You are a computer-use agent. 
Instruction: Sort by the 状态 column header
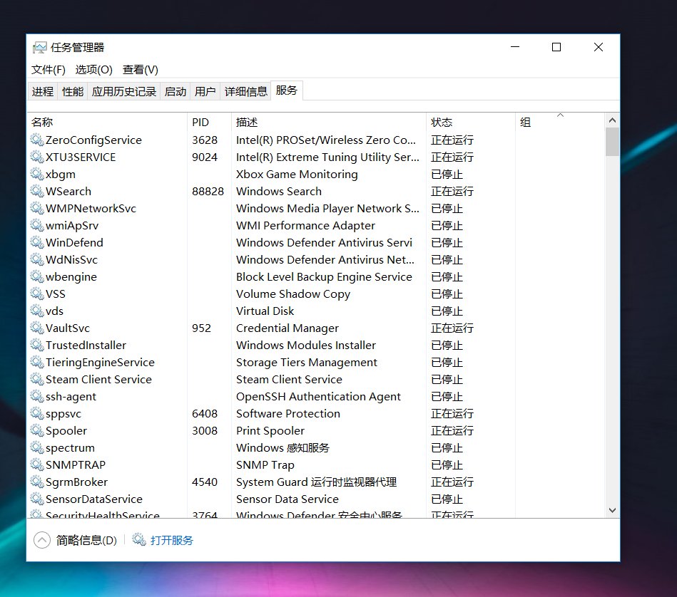471,122
